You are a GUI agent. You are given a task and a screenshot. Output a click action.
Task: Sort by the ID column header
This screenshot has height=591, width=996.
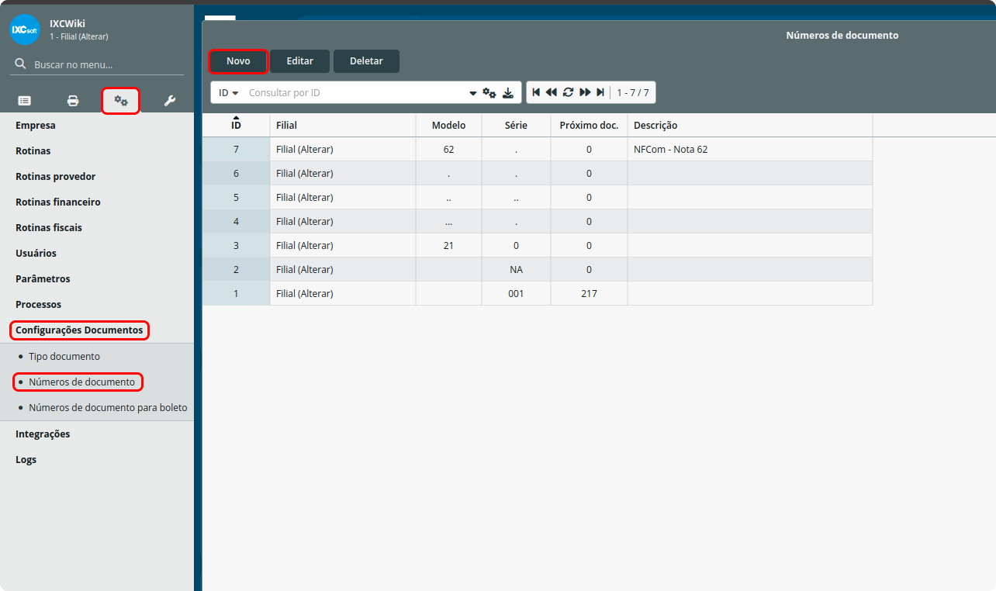(236, 125)
